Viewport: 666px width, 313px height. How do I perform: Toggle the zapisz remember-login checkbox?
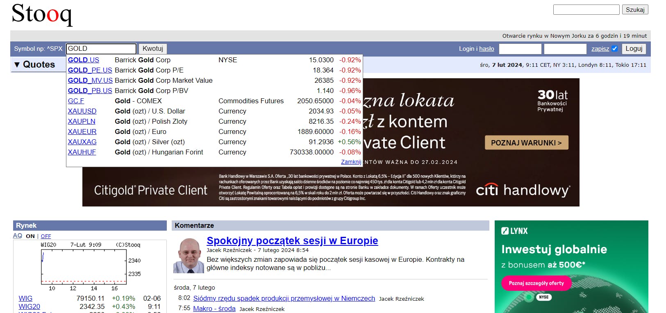tap(614, 49)
